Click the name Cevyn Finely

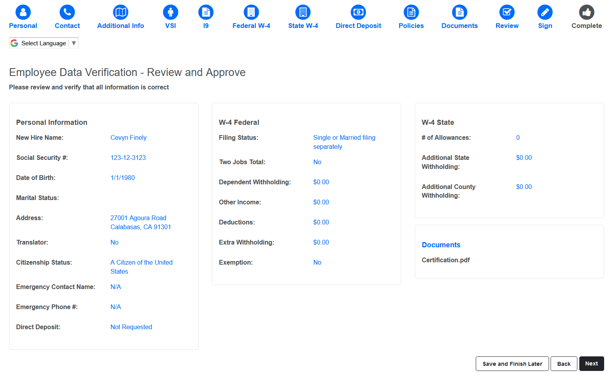coord(128,137)
